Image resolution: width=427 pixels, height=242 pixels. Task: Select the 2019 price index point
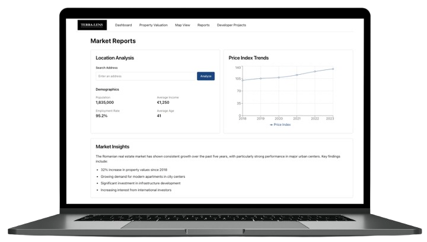pos(260,78)
